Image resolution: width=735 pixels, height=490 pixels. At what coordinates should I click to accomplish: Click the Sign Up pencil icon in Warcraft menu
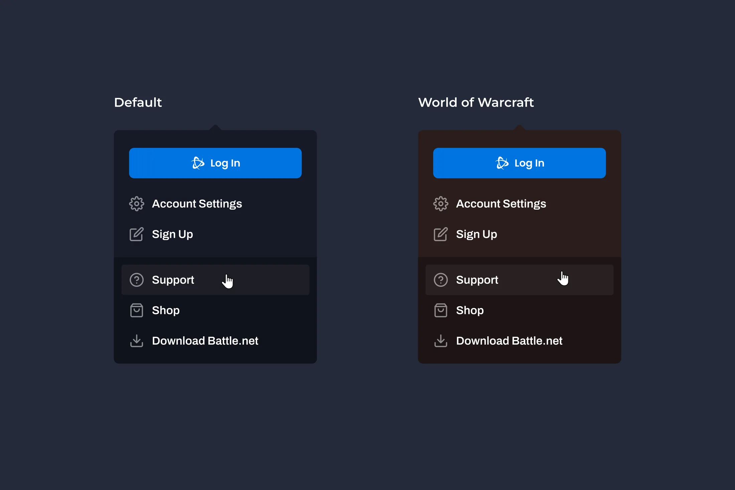[x=441, y=234]
